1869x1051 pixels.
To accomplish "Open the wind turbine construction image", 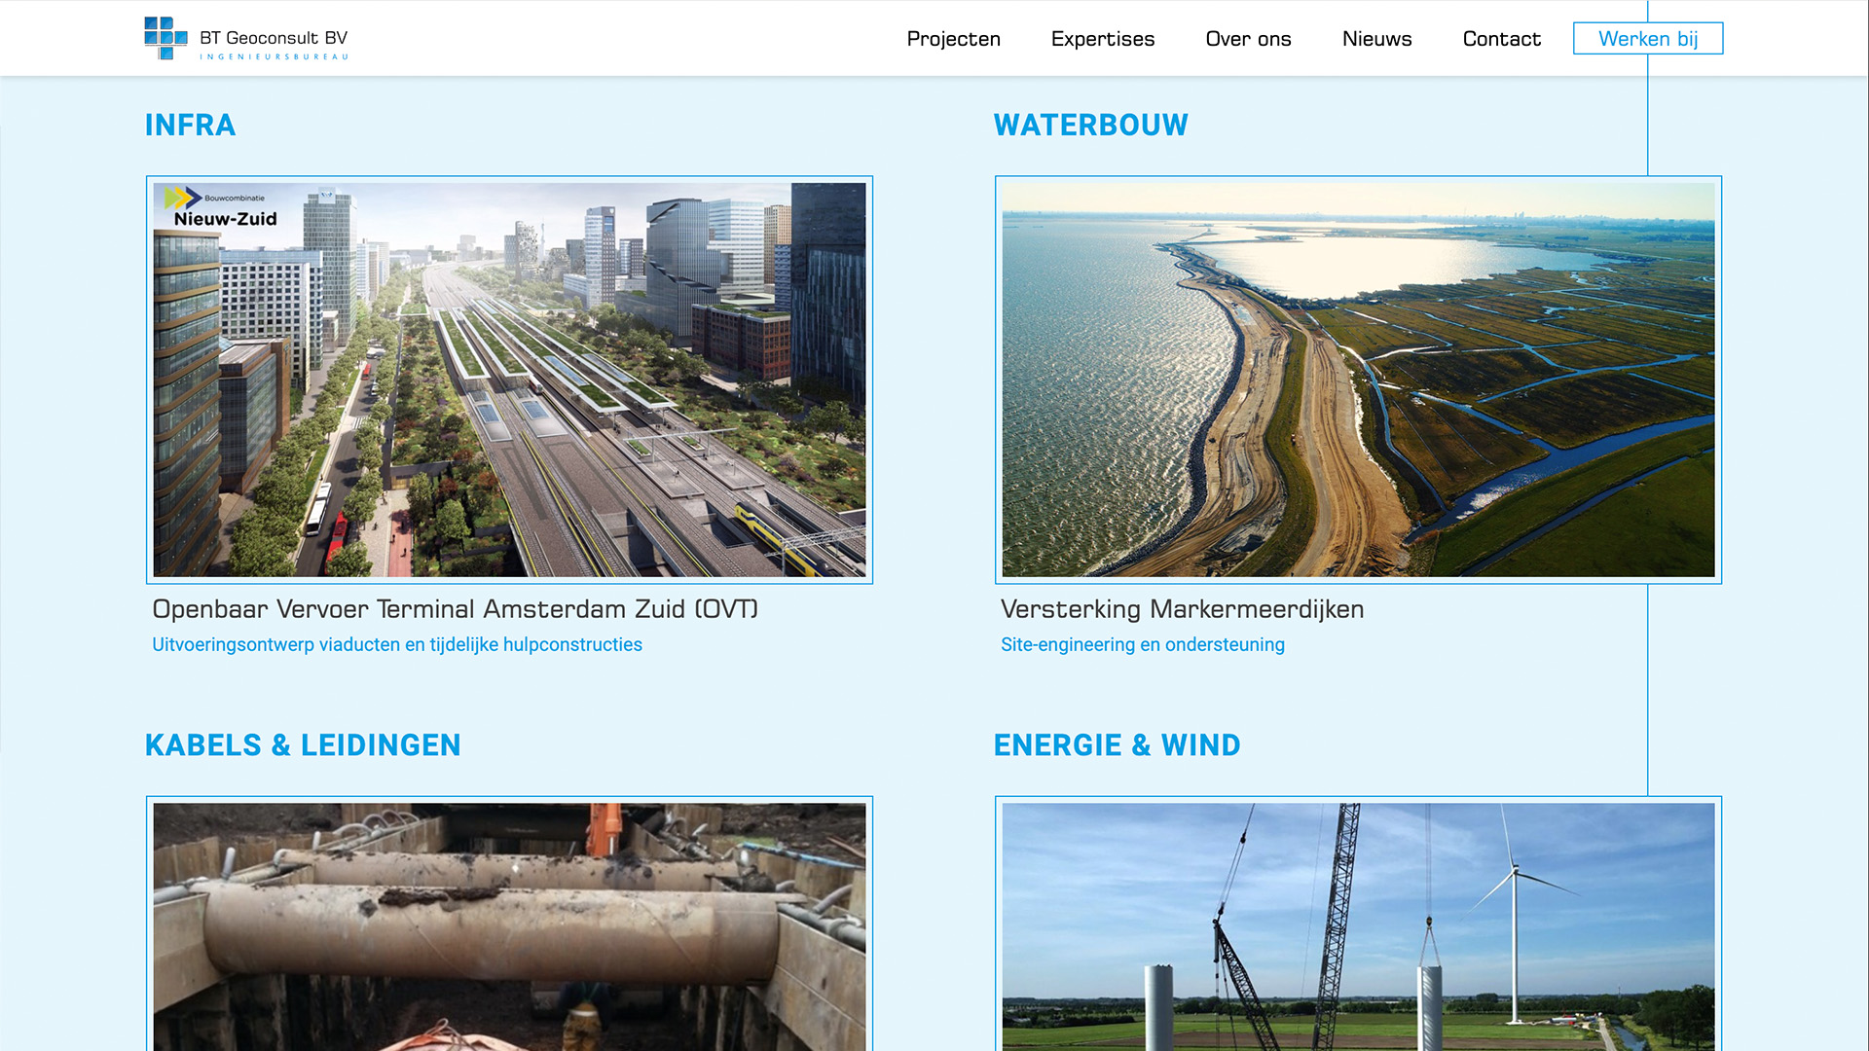I will pyautogui.click(x=1358, y=924).
